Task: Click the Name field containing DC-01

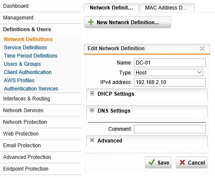Action: (170, 63)
